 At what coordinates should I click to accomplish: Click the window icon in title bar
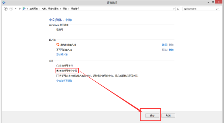4,2
